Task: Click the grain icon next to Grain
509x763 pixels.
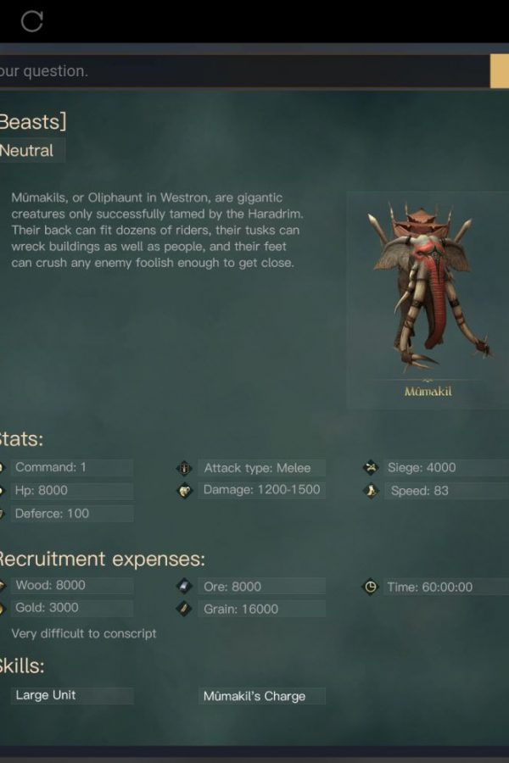Action: click(184, 609)
